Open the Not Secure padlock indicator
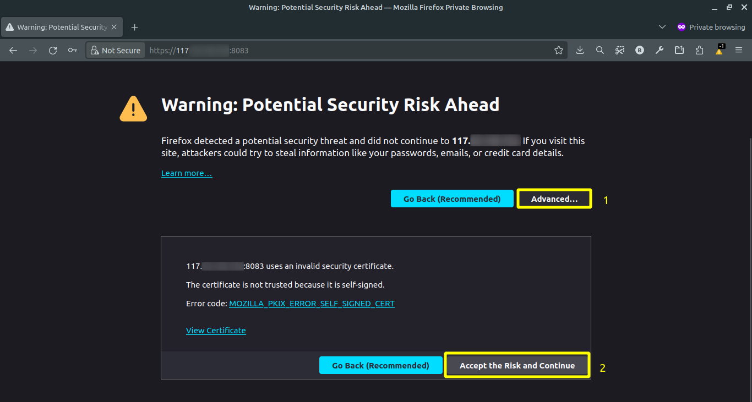The width and height of the screenshot is (752, 402). tap(115, 50)
